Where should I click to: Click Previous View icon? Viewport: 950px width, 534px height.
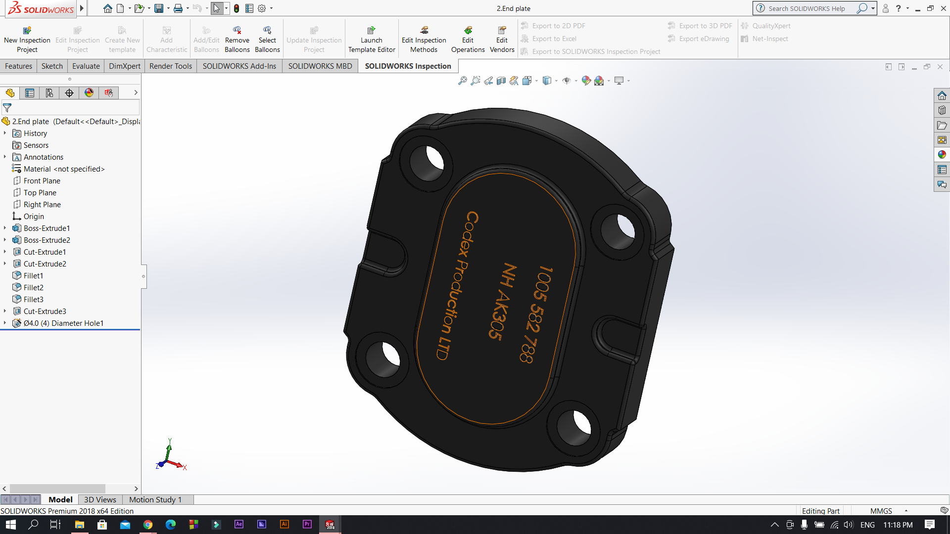click(488, 81)
